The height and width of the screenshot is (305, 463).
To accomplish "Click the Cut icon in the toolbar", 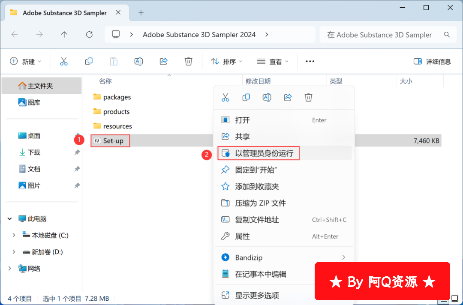I will 64,61.
